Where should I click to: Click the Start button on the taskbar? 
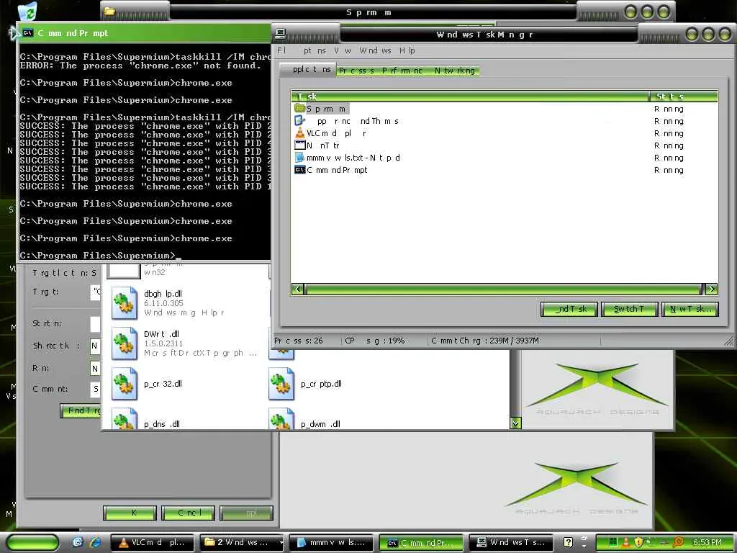pos(33,542)
